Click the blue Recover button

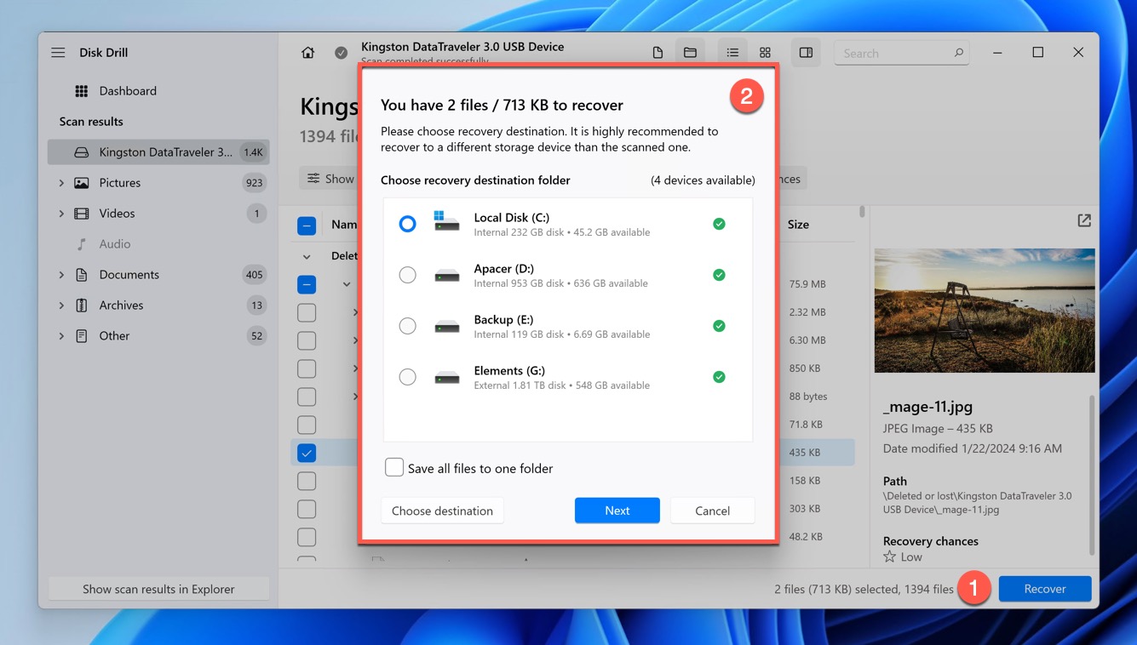(1045, 589)
